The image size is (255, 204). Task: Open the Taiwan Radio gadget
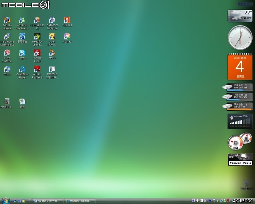point(240,159)
